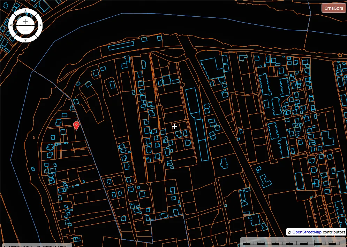Zoom in with the plus button
This screenshot has height=247, width=347.
click(25, 21)
